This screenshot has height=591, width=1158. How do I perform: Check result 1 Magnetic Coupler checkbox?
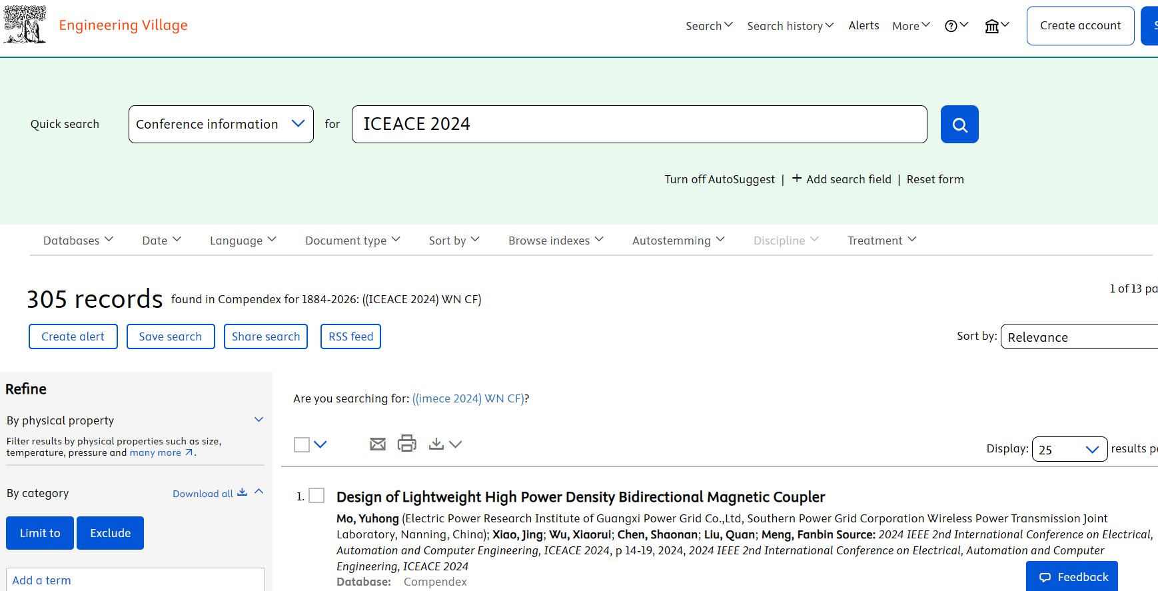[x=316, y=495]
